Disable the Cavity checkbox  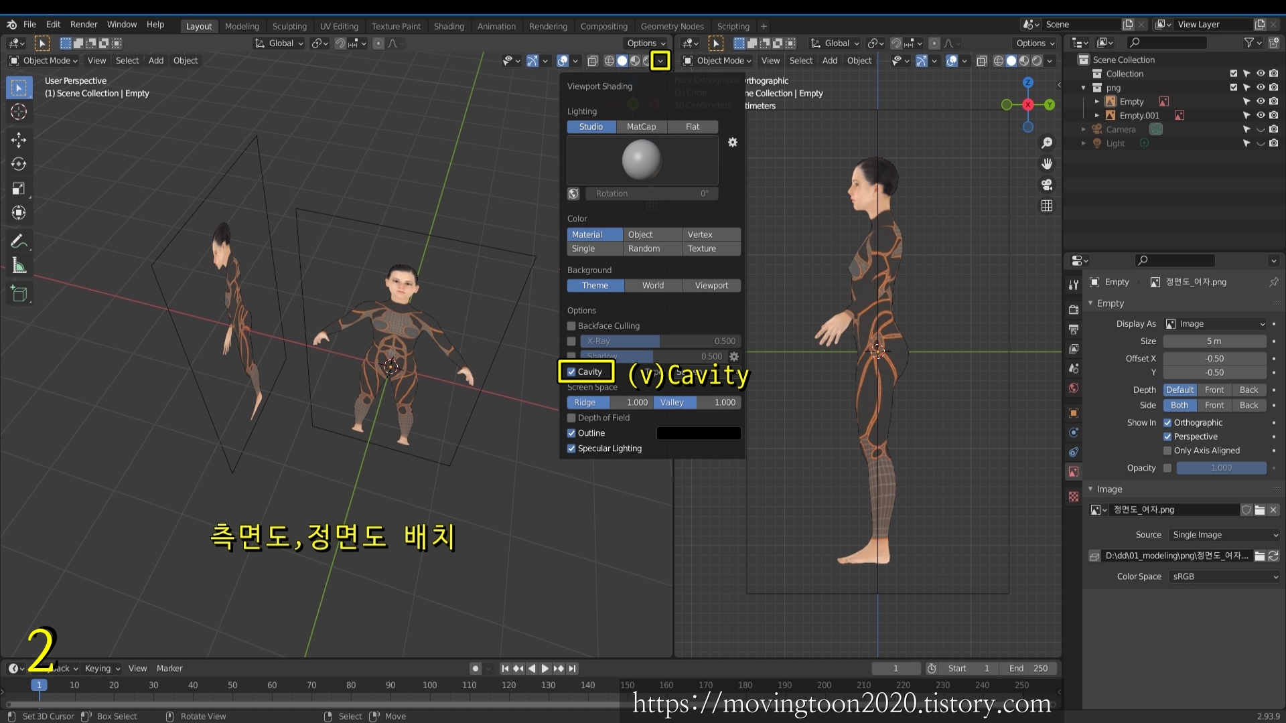click(571, 372)
